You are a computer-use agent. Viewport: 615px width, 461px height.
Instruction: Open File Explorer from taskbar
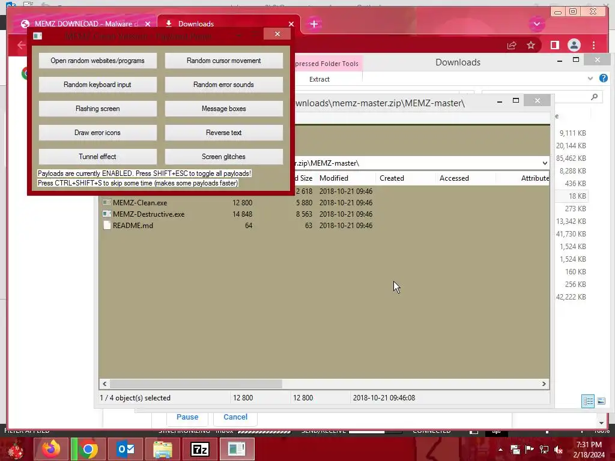pos(162,449)
